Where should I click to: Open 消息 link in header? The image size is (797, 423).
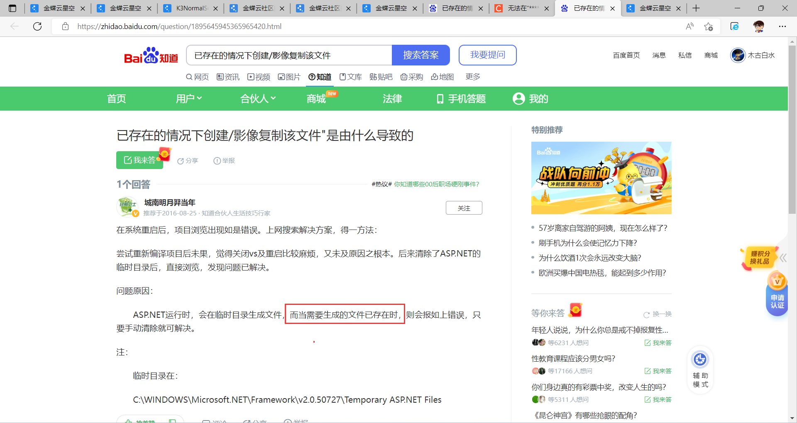click(659, 55)
